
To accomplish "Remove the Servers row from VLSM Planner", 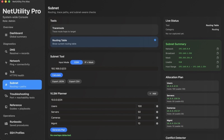I will tap(157, 112).
